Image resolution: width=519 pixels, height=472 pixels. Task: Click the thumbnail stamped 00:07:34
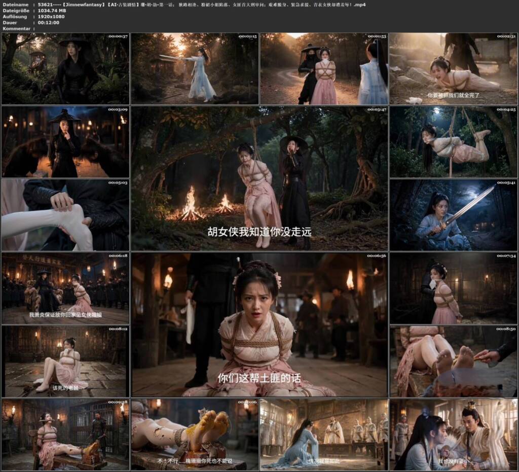click(x=454, y=288)
